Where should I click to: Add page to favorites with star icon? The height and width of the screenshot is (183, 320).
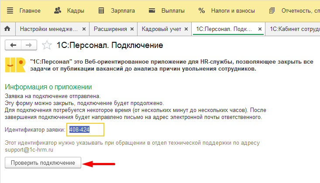(47, 45)
